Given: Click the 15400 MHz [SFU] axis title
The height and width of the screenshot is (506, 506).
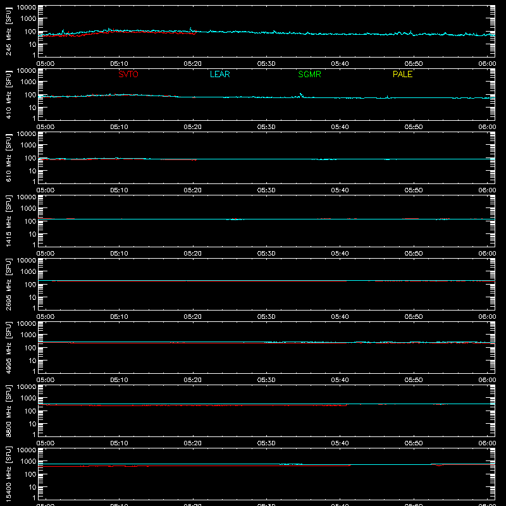Looking at the screenshot, I should tap(9, 474).
